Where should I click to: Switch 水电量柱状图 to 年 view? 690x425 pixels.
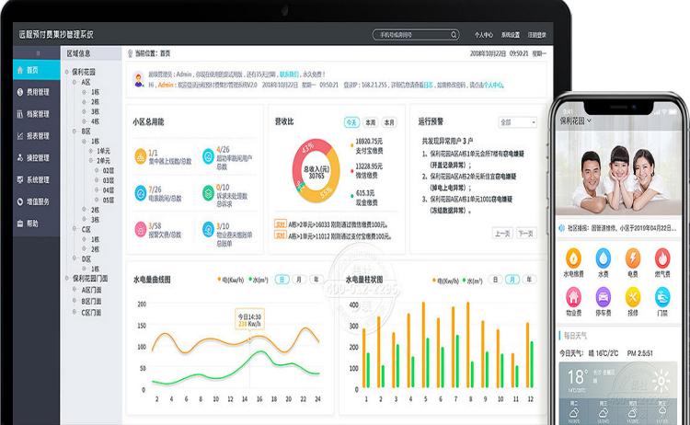[x=529, y=280]
